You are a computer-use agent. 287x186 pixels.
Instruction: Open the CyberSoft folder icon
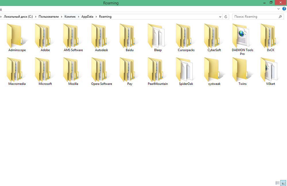click(x=214, y=36)
